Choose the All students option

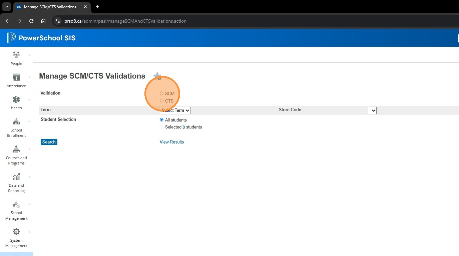pos(161,120)
